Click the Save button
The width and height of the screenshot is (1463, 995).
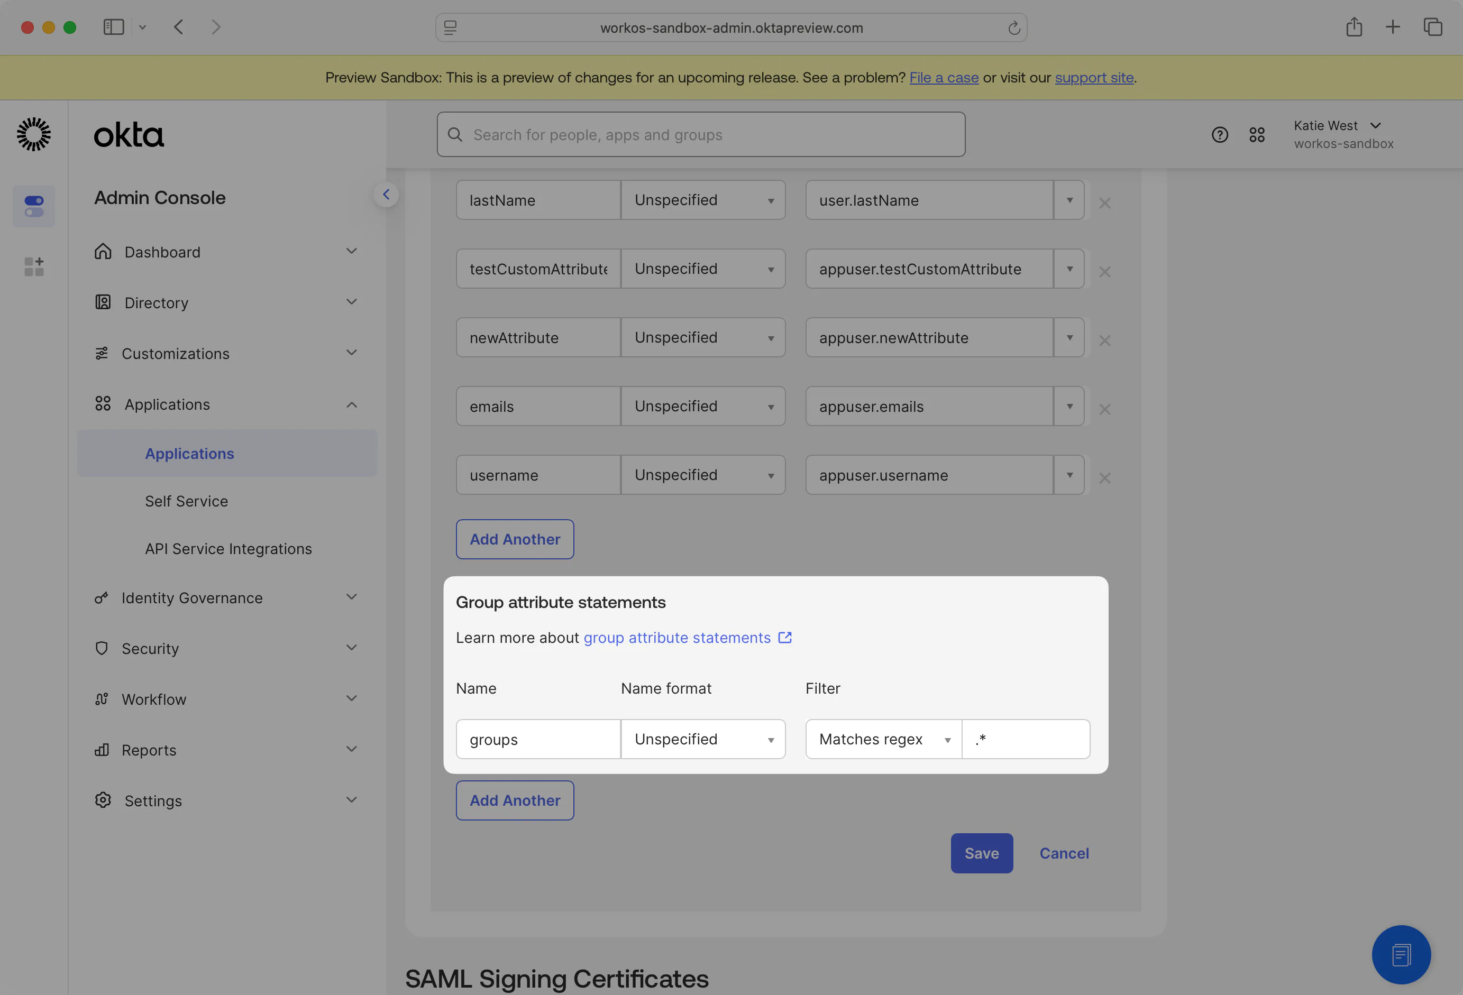(982, 853)
